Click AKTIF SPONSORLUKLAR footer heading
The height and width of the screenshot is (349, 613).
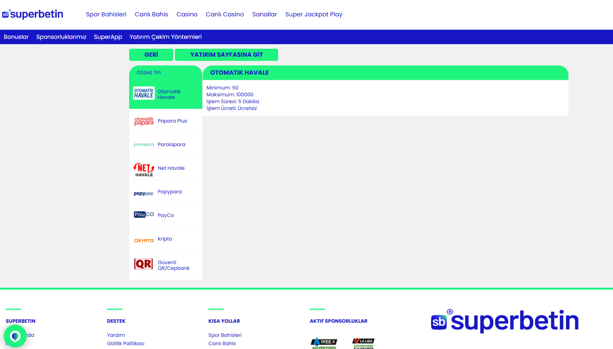point(339,321)
